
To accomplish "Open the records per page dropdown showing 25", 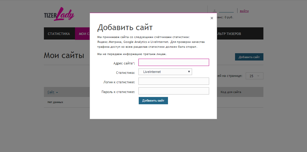I will 255,76.
